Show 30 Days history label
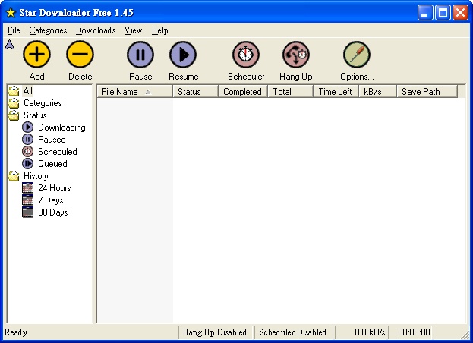Viewport: 473px width, 343px height. [x=53, y=212]
